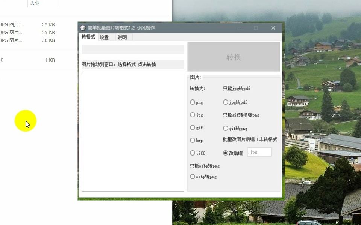Select the 23 KB JPG file in Explorer
The image size is (361, 225).
click(x=23, y=24)
